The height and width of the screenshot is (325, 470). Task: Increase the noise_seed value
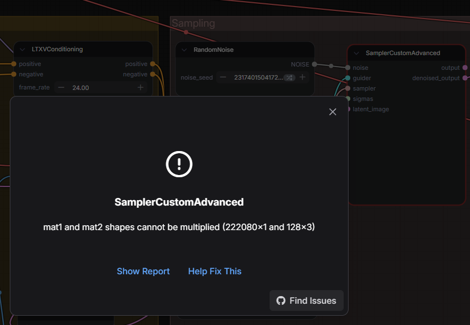[x=302, y=77]
